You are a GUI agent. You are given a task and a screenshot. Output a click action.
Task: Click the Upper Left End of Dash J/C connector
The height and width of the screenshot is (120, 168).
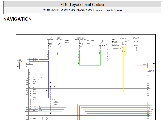(125, 44)
